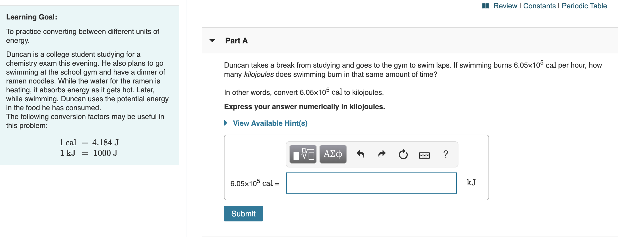This screenshot has width=630, height=237.
Task: Reset the answer field using the reset icon
Action: [403, 154]
